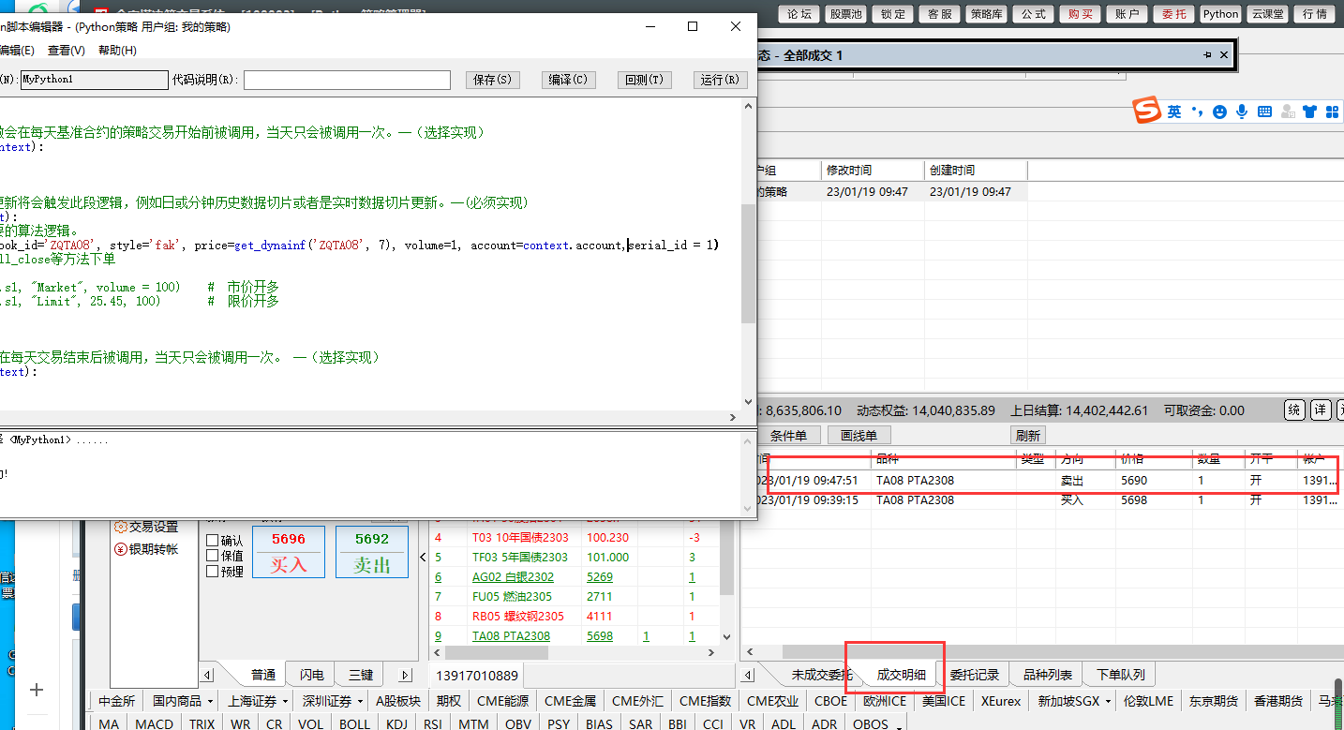Toggle Sogou English/Chinese mode indicator
The image size is (1344, 730).
[1174, 112]
